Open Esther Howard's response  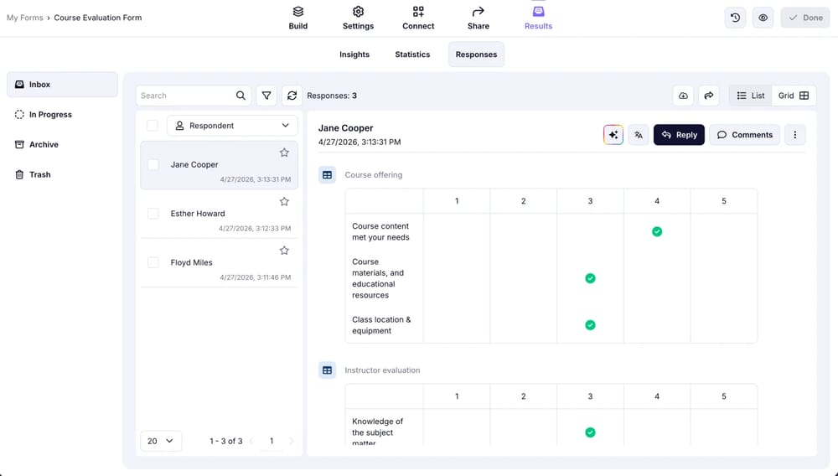click(x=219, y=215)
